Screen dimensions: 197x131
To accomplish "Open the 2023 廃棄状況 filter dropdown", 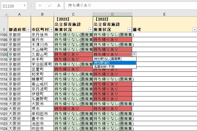I will pos(90,30).
